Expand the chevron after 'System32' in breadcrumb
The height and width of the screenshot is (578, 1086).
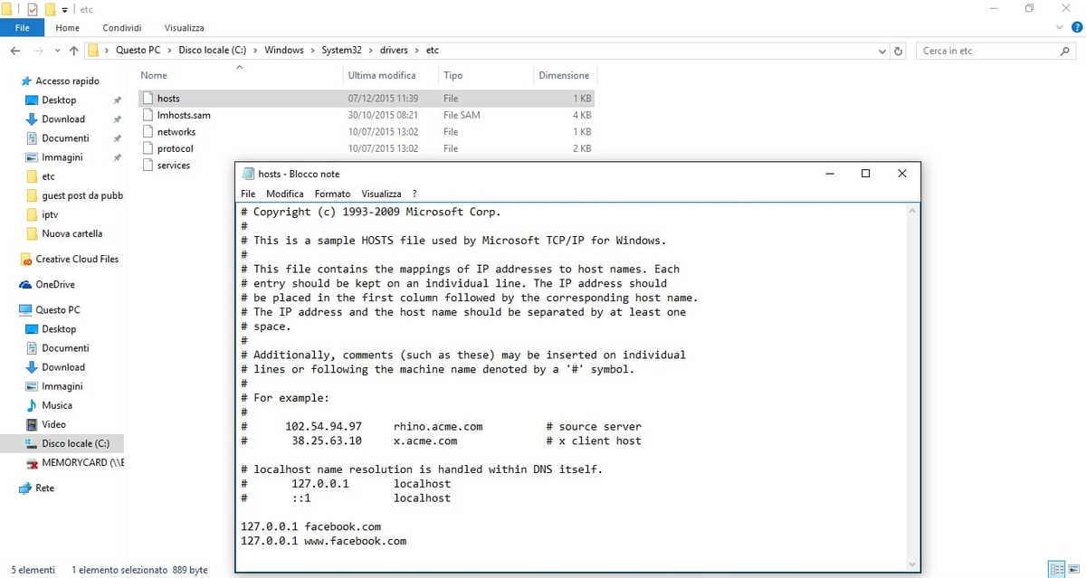pos(371,51)
